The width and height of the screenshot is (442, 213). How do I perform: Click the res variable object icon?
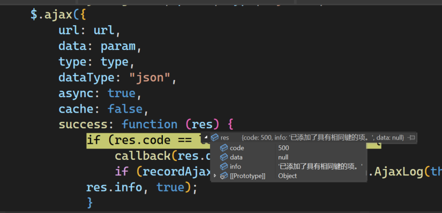point(215,138)
